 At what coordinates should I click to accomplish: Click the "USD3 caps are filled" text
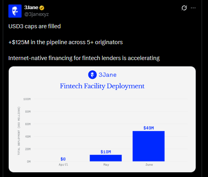click(x=35, y=26)
